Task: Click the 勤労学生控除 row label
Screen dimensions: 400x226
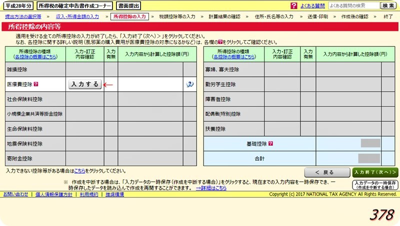Action: point(220,84)
